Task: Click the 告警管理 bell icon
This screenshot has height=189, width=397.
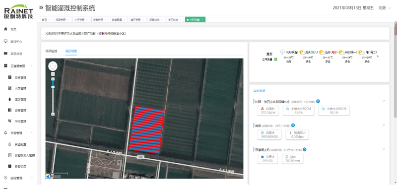Action: click(5, 132)
